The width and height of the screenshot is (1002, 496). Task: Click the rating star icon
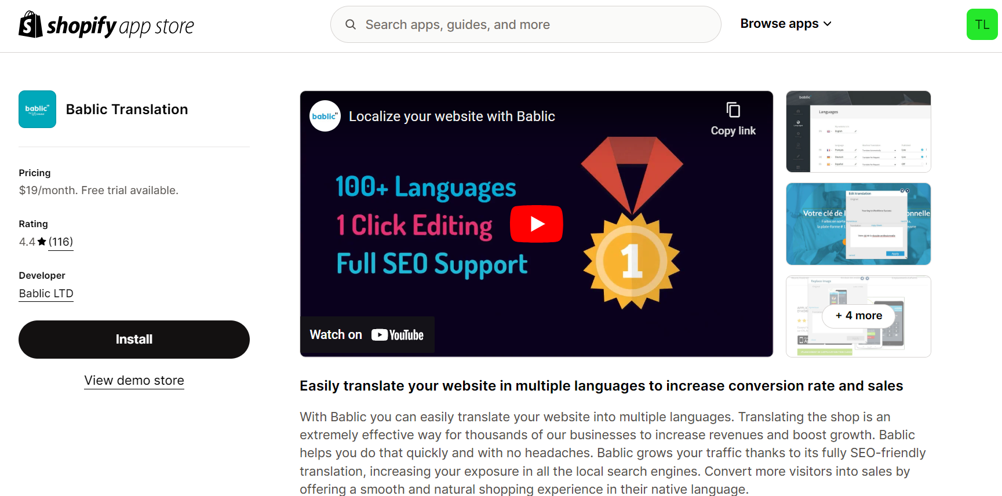[x=42, y=242]
